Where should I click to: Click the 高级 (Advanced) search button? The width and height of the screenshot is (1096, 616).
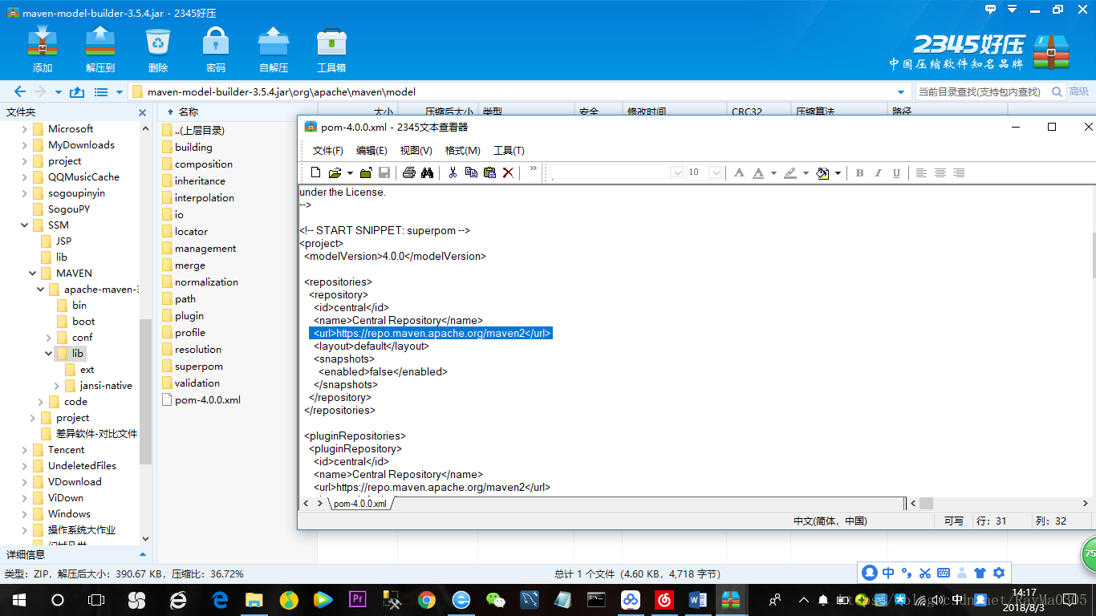[1079, 91]
